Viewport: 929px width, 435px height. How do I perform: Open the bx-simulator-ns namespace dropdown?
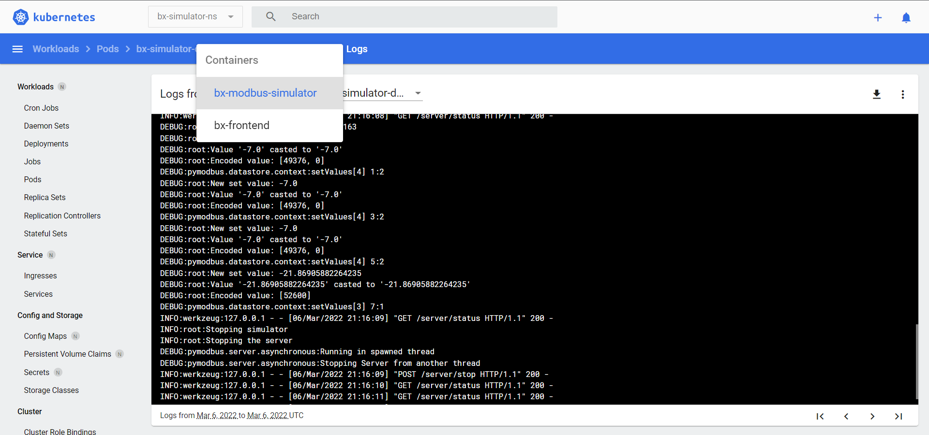(195, 16)
